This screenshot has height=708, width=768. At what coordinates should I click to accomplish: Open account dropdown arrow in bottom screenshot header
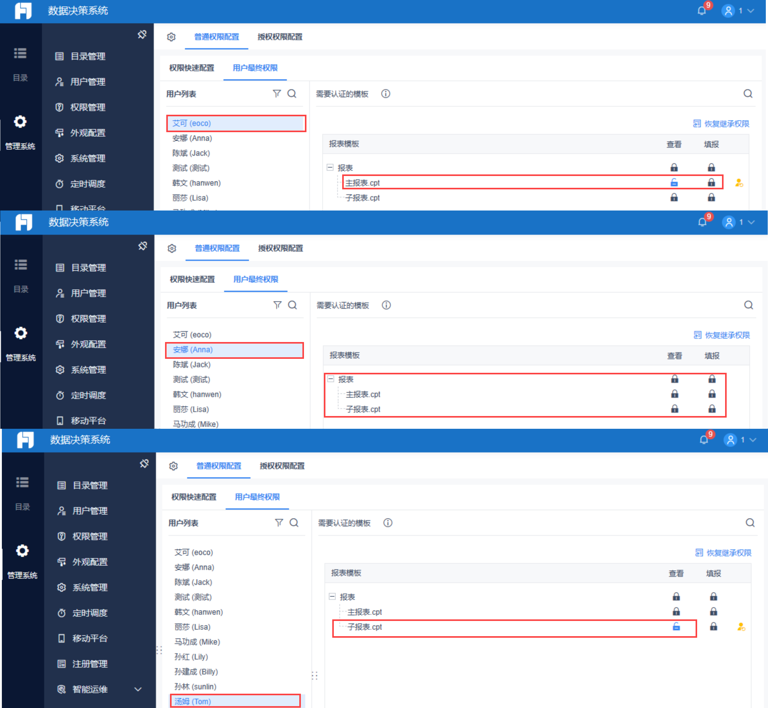(x=753, y=440)
